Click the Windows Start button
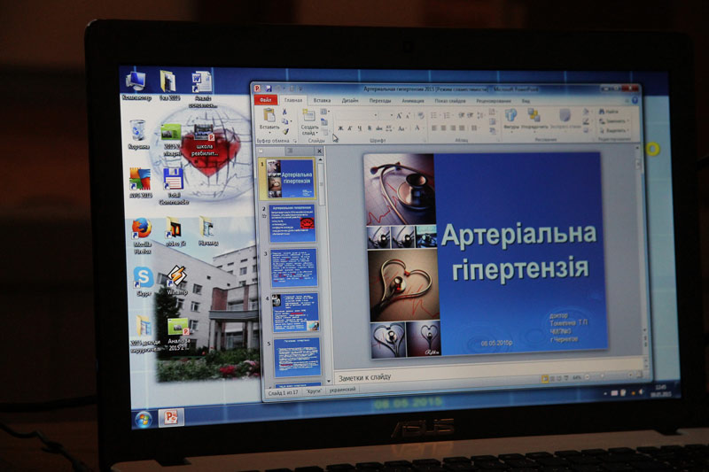 click(142, 417)
